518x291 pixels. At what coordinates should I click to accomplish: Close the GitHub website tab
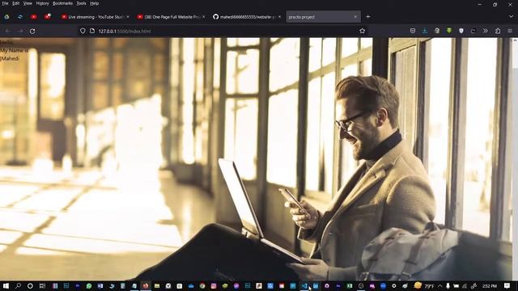pyautogui.click(x=279, y=17)
